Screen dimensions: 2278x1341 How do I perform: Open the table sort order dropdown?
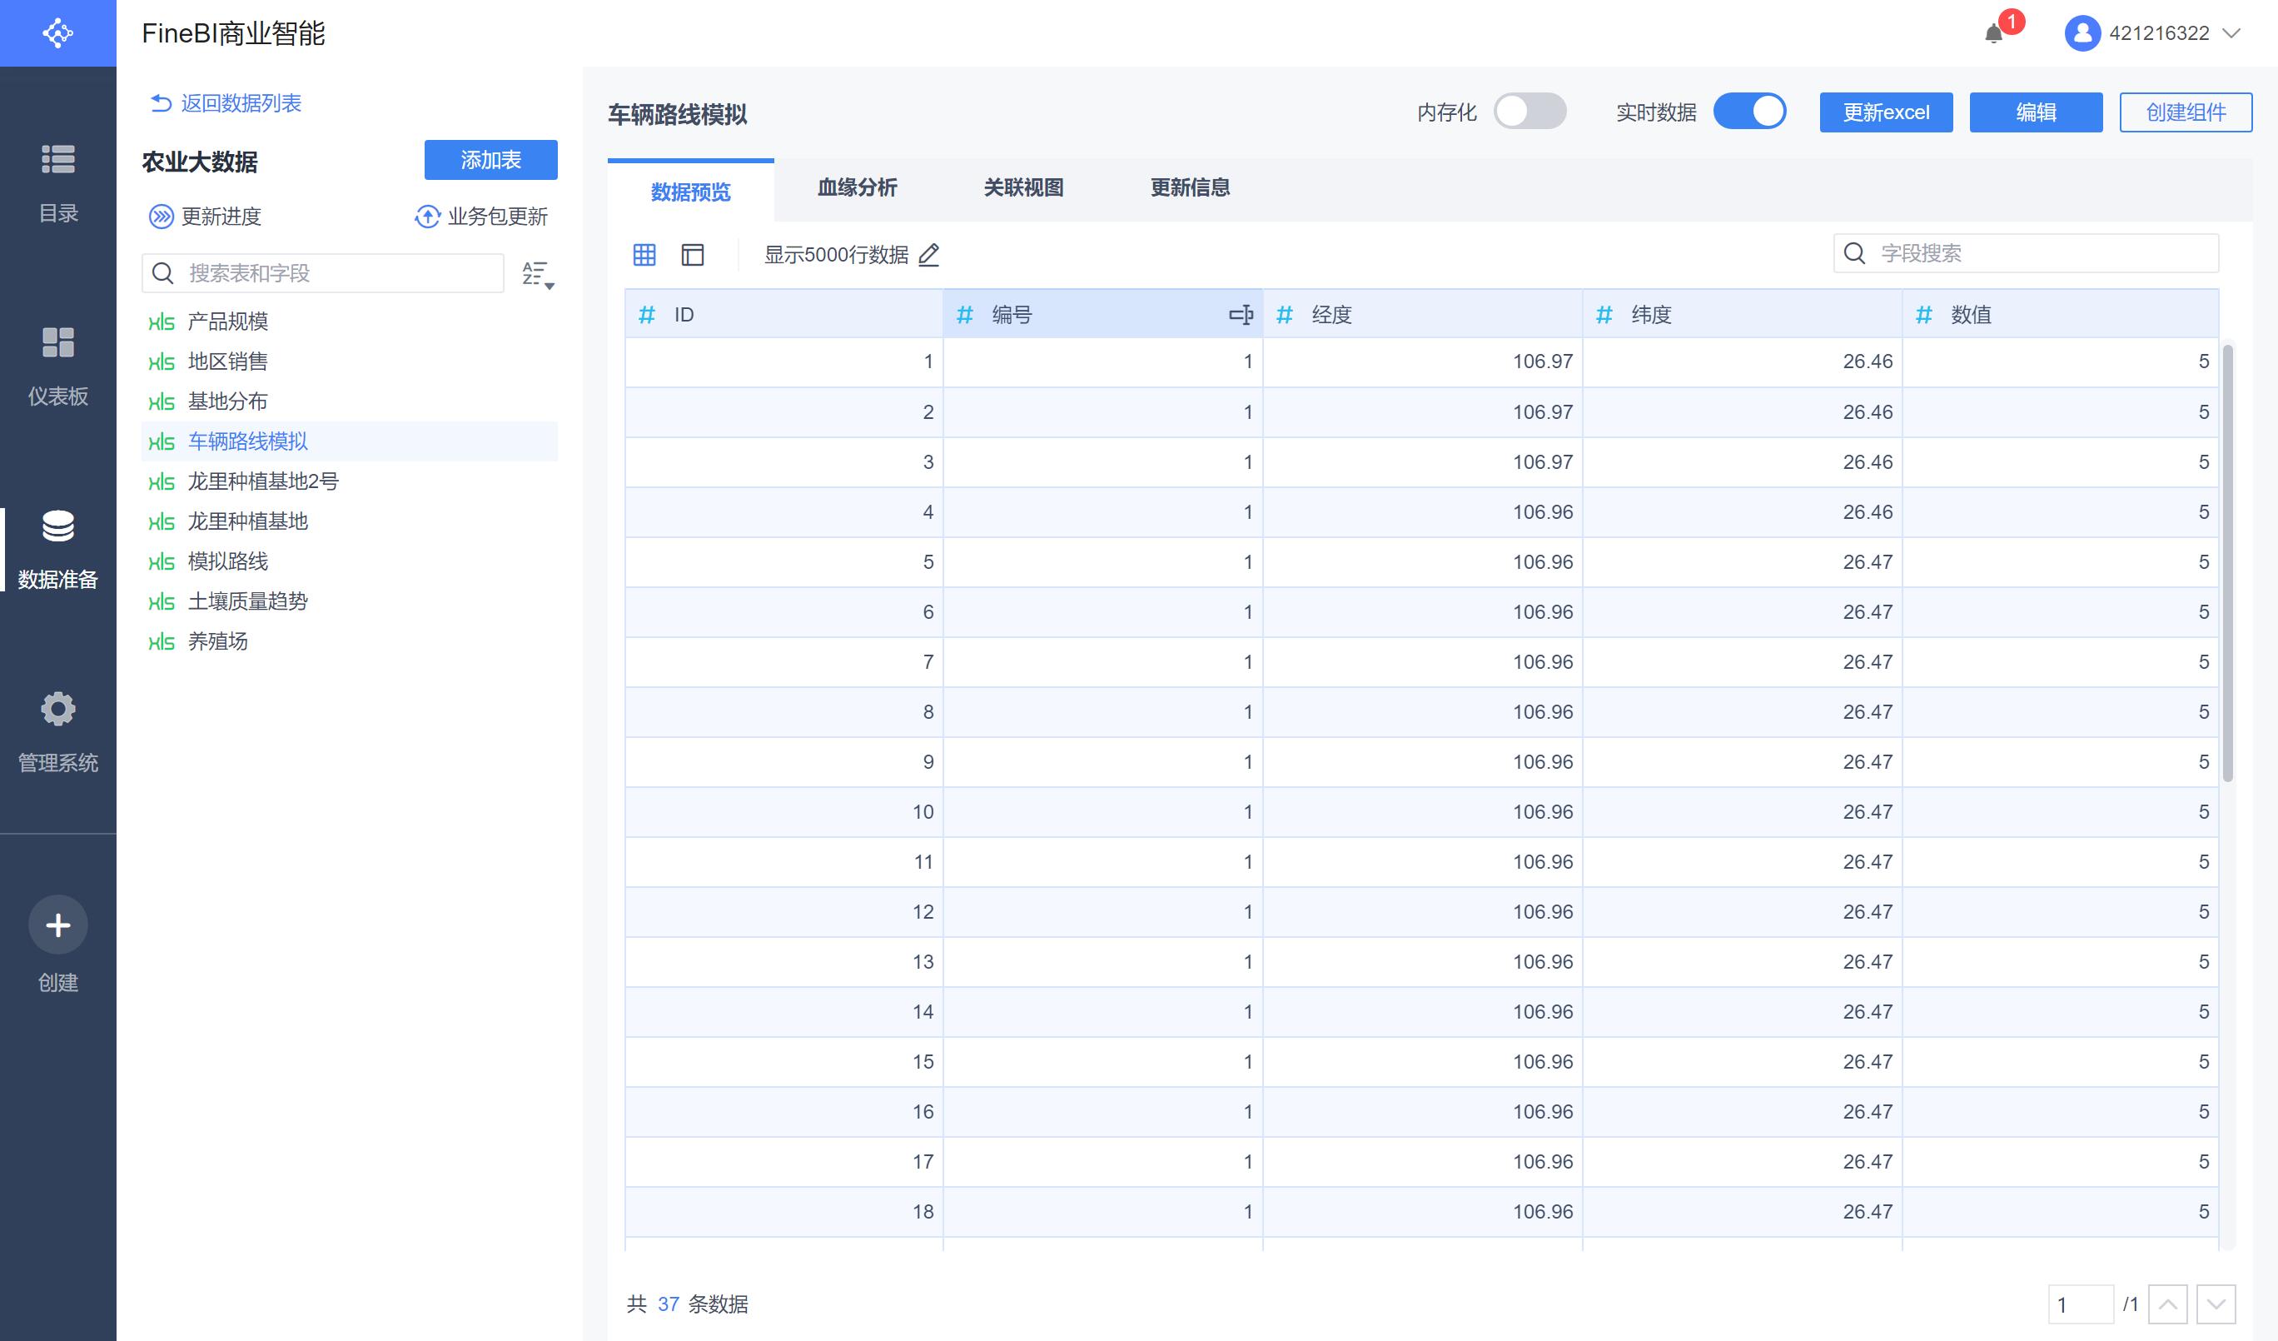click(x=538, y=274)
